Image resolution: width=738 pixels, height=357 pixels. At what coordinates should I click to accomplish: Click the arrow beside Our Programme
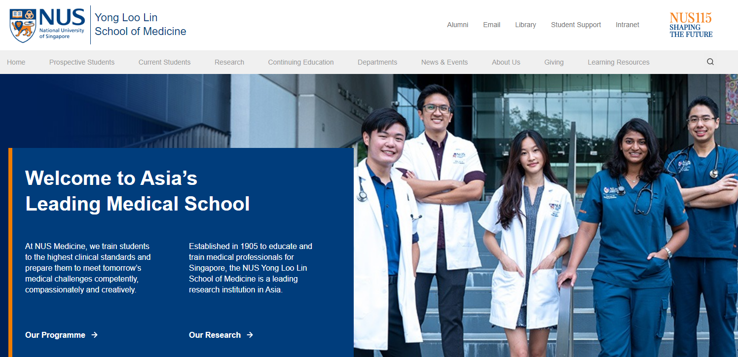(94, 335)
